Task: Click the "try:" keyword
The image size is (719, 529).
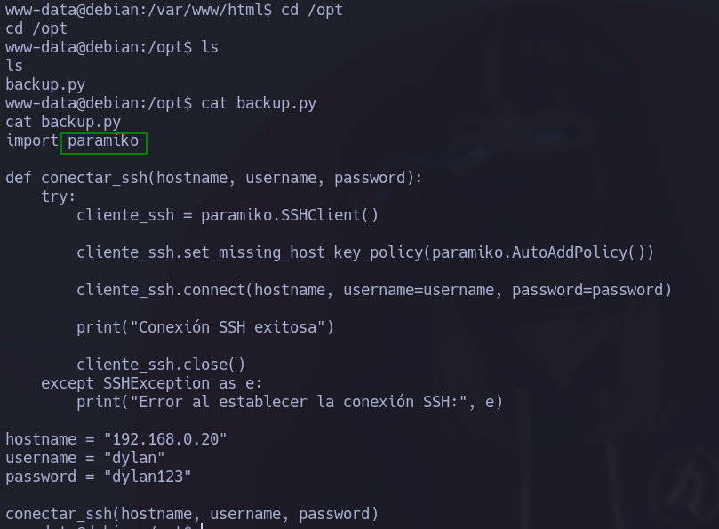Action: [x=59, y=196]
